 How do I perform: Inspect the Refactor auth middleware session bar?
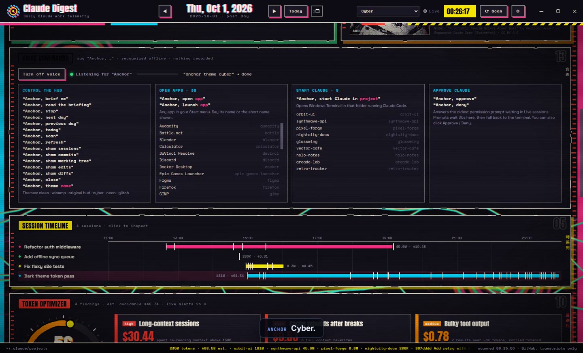point(280,247)
